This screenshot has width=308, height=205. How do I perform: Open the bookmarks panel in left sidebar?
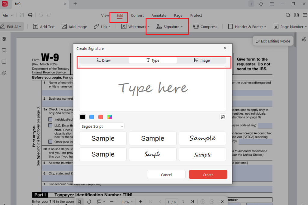point(4,51)
